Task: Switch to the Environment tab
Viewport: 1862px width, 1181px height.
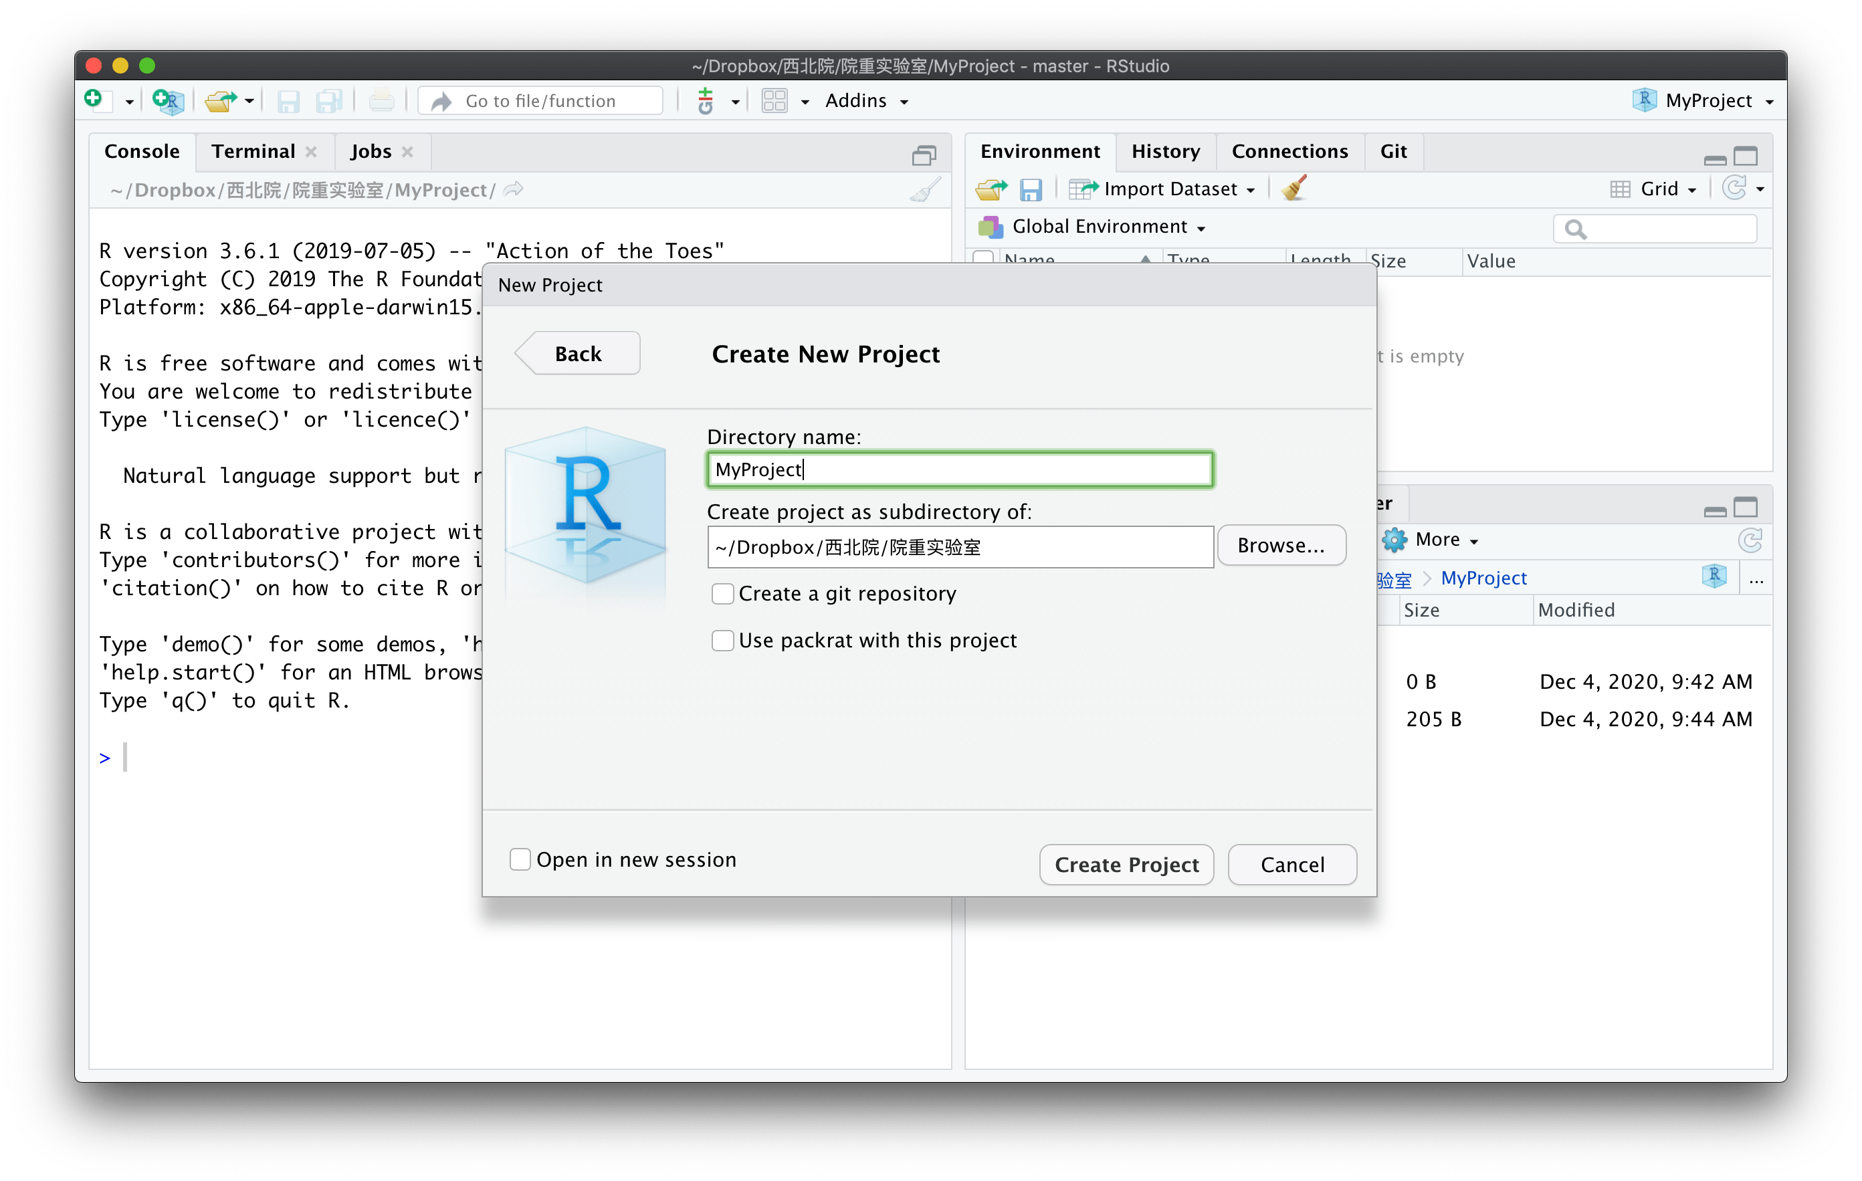Action: click(x=1040, y=152)
